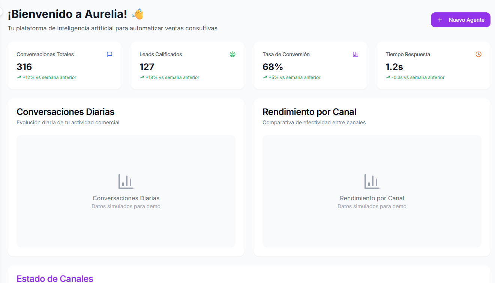This screenshot has width=495, height=283.
Task: Click the 316 total conversations value
Action: click(24, 67)
